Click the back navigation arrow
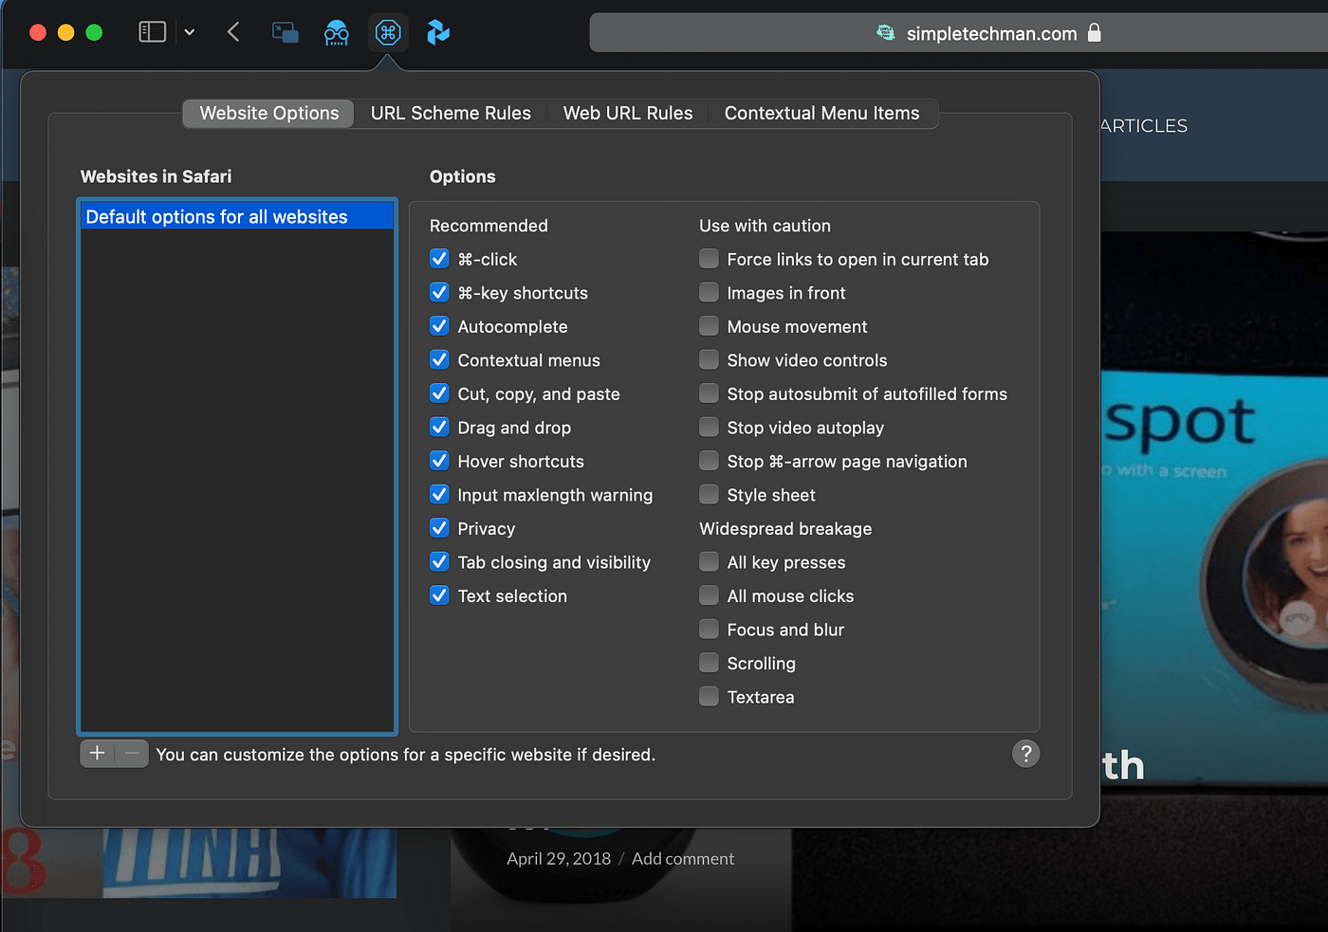The height and width of the screenshot is (932, 1328). [x=232, y=31]
